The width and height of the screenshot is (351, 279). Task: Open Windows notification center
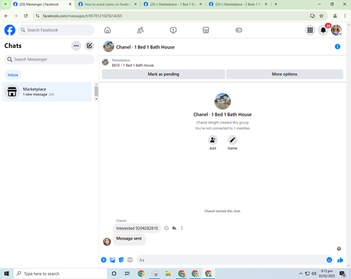343,273
